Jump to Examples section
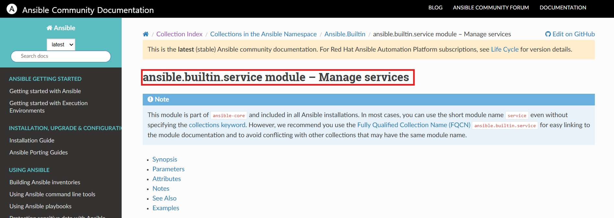This screenshot has width=614, height=218. 166,208
